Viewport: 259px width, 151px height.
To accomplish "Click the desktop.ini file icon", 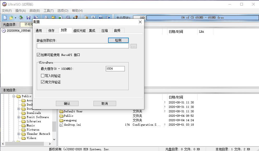I will point(61,125).
